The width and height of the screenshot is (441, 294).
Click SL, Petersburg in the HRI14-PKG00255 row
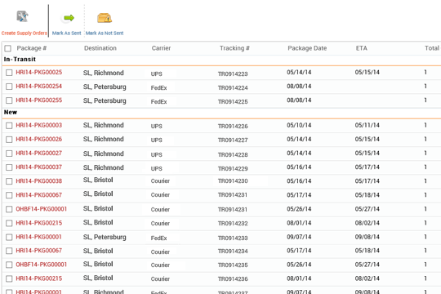coord(105,100)
